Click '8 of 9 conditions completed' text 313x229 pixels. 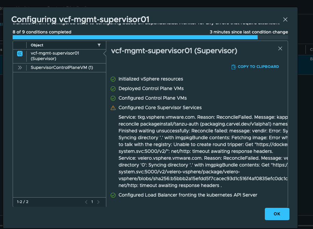pos(42,32)
